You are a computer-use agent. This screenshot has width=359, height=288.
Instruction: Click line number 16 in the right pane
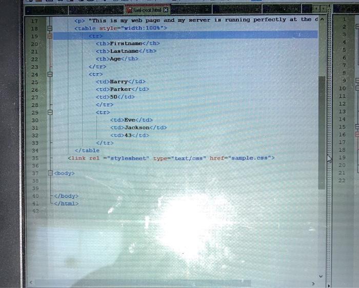[342, 135]
